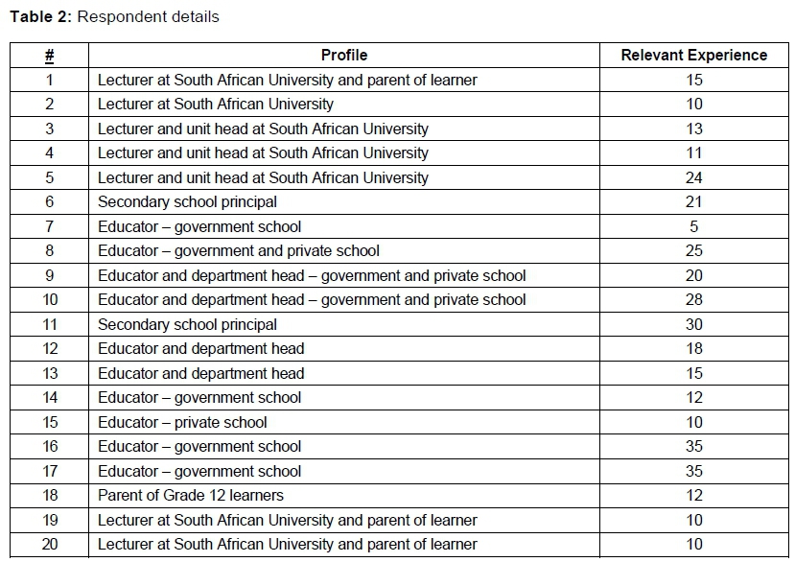The width and height of the screenshot is (795, 562).
Task: Select the profile cell for respondent 1
Action: pos(287,80)
